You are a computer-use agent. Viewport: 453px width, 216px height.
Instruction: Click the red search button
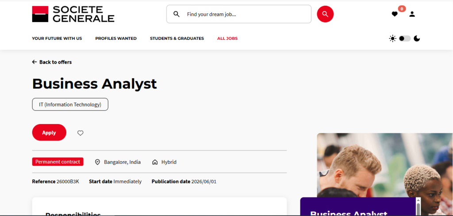[325, 14]
